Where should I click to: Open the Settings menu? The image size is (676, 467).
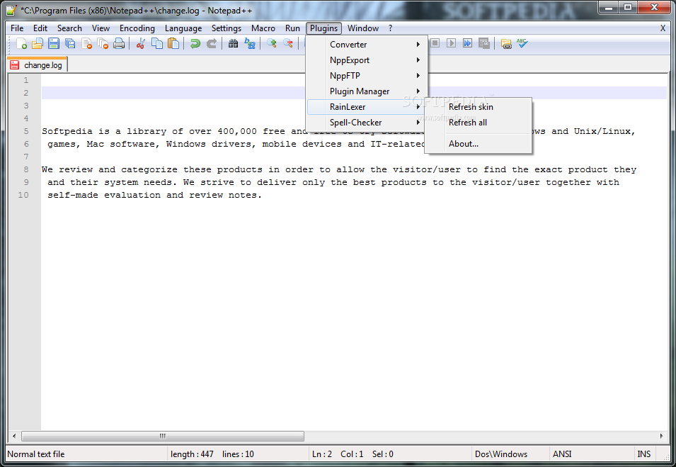pos(227,28)
